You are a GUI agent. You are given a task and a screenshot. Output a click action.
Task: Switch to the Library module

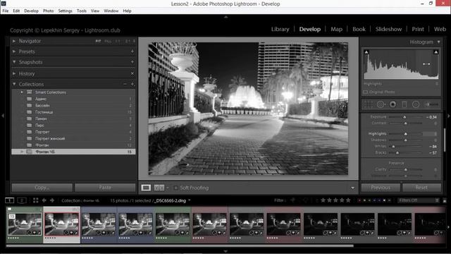280,29
